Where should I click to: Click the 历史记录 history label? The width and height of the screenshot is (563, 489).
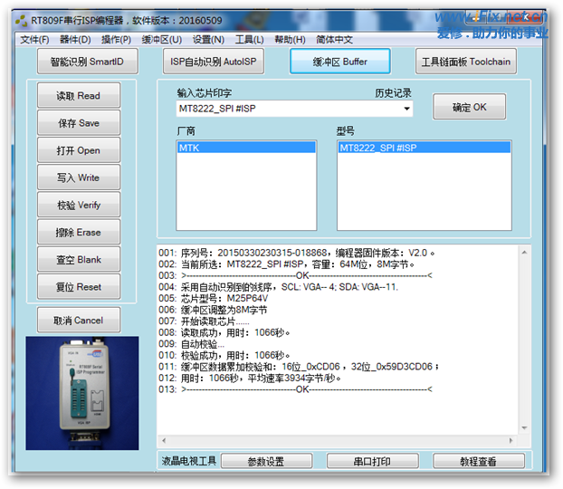coord(393,93)
